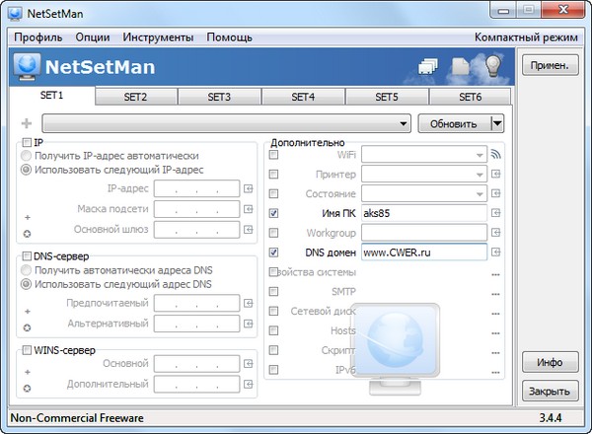Screen dimensions: 592x434
Task: Open SMTP settings ellipsis
Action: [495, 294]
